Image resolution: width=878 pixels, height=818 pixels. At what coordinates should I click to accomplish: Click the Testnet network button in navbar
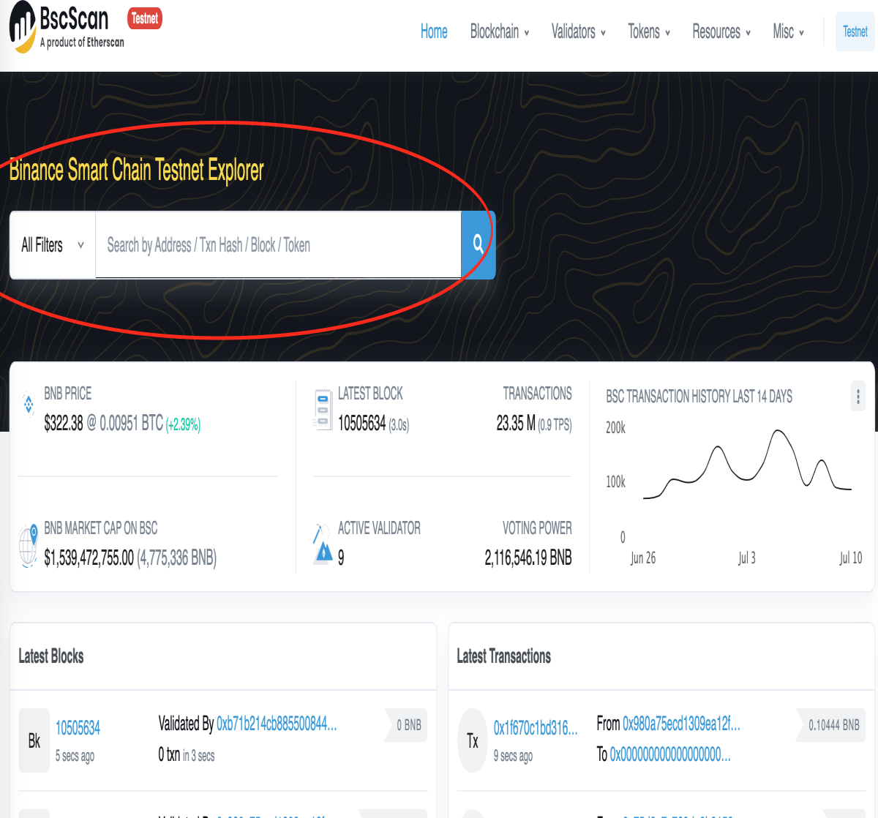point(855,31)
